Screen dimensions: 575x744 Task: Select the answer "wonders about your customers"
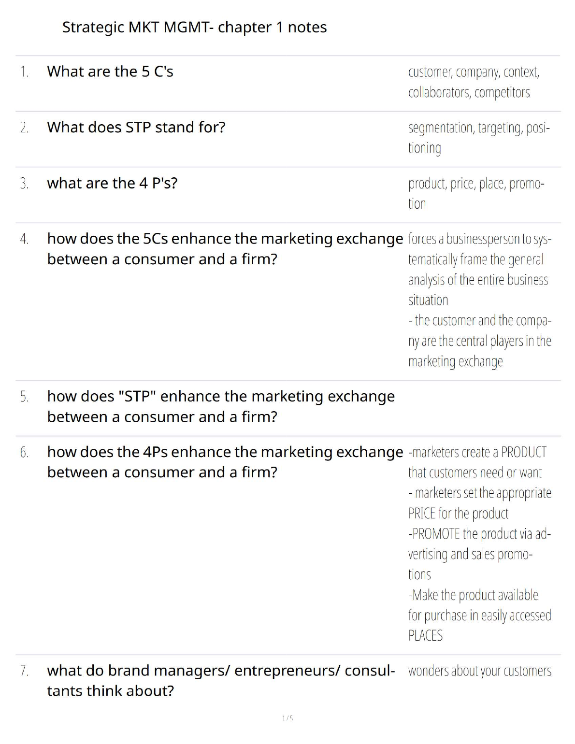(479, 671)
